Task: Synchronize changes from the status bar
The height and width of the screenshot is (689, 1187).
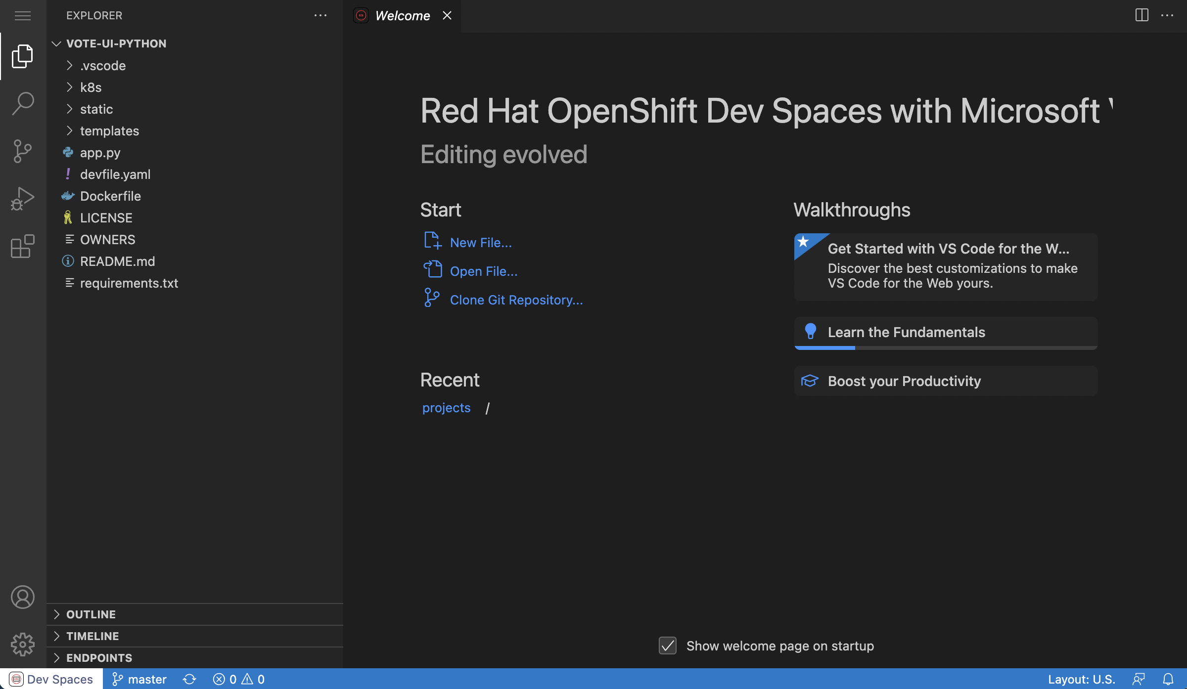Action: [189, 679]
